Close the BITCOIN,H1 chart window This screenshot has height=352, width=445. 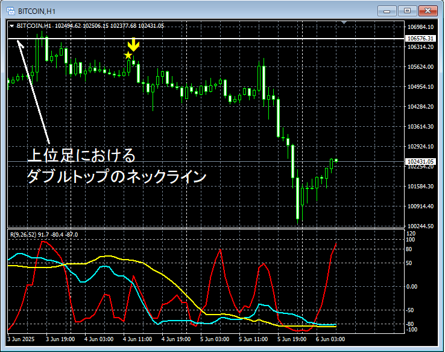[428, 11]
